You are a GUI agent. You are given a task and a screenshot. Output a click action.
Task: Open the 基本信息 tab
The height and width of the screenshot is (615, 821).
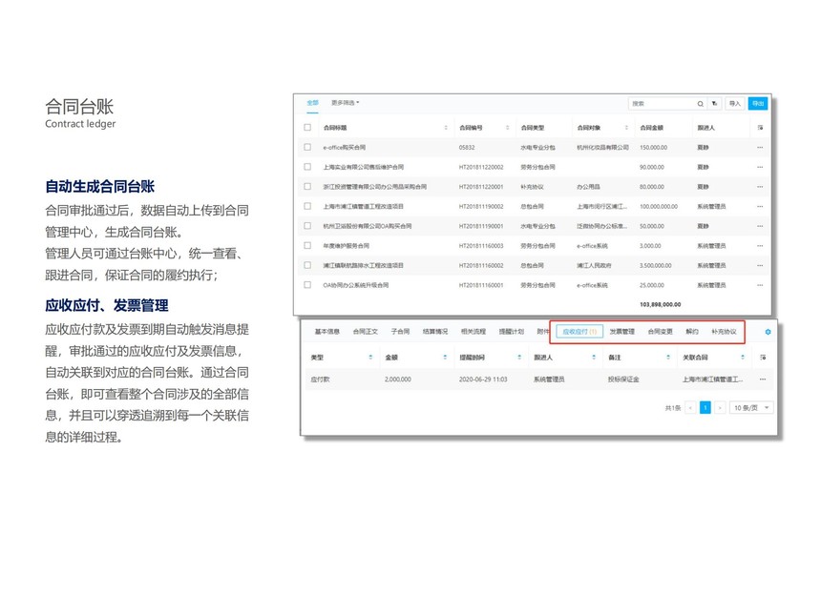326,332
